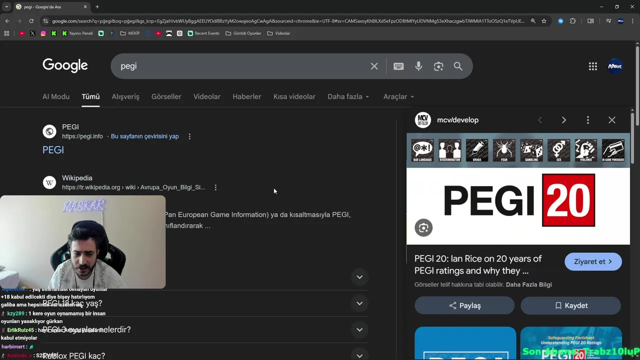Go to the next image in the preview panel
The height and width of the screenshot is (360, 640).
click(x=564, y=120)
